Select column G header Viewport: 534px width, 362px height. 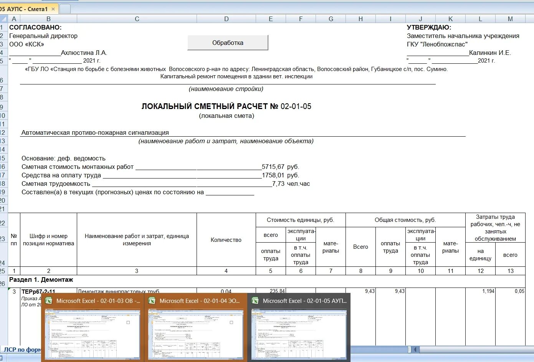click(x=331, y=19)
